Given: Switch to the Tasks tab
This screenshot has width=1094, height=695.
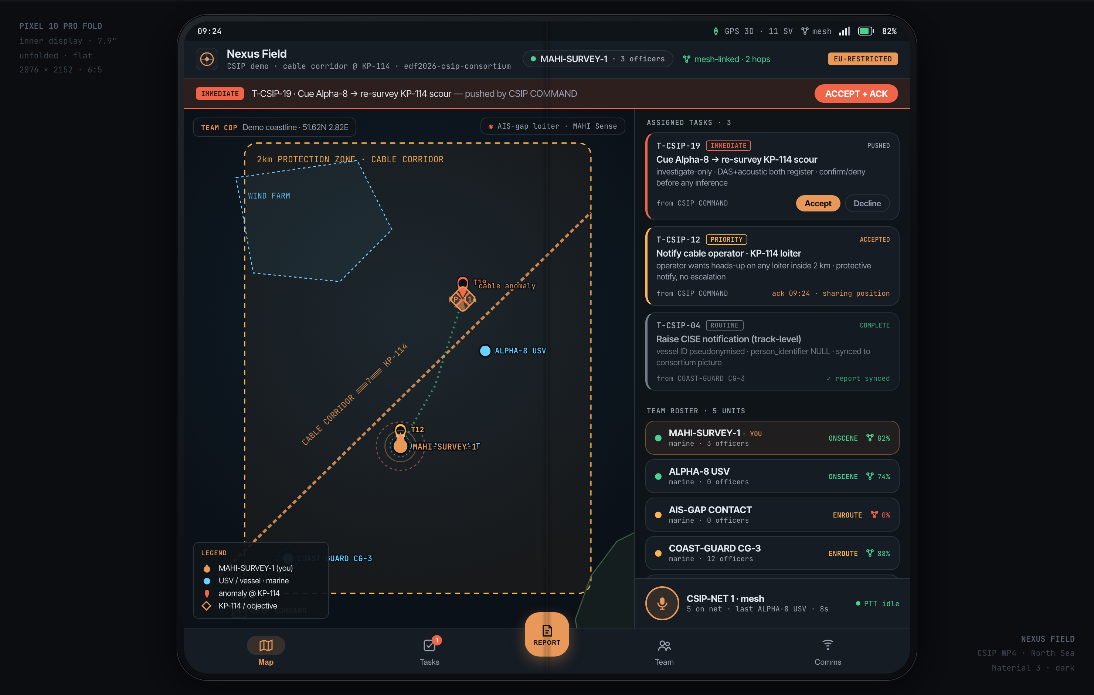Looking at the screenshot, I should click(x=429, y=651).
